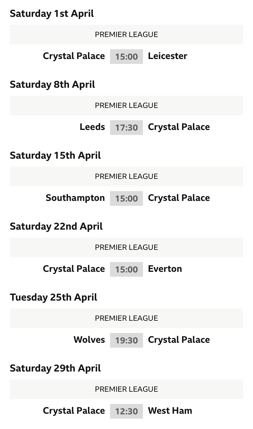Select the Saturday 22nd April heading
Image resolution: width=253 pixels, height=429 pixels.
pyautogui.click(x=56, y=226)
